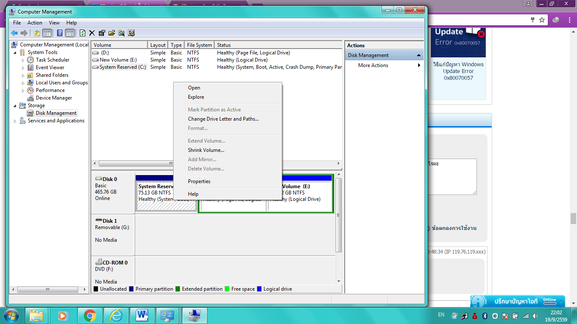577x324 pixels.
Task: Click the Primary partition legend swatch
Action: tap(131, 289)
